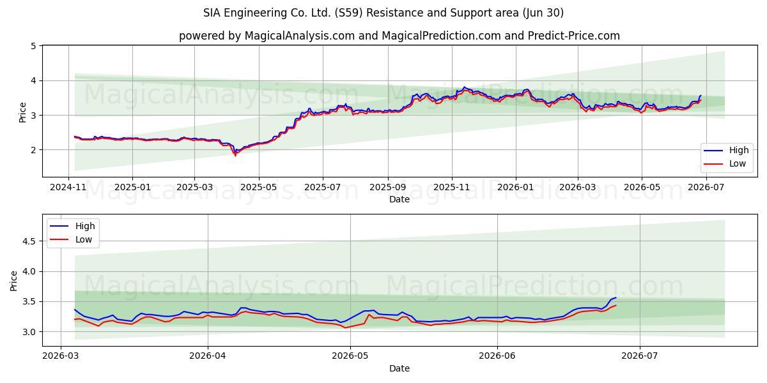This screenshot has height=383, width=767.
Task: Click 'High' in the bottom chart legend
Action: point(85,226)
